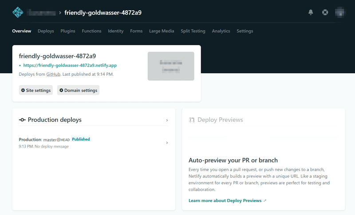Click the commit icon beside Production deploys
355x215 pixels.
(22, 120)
